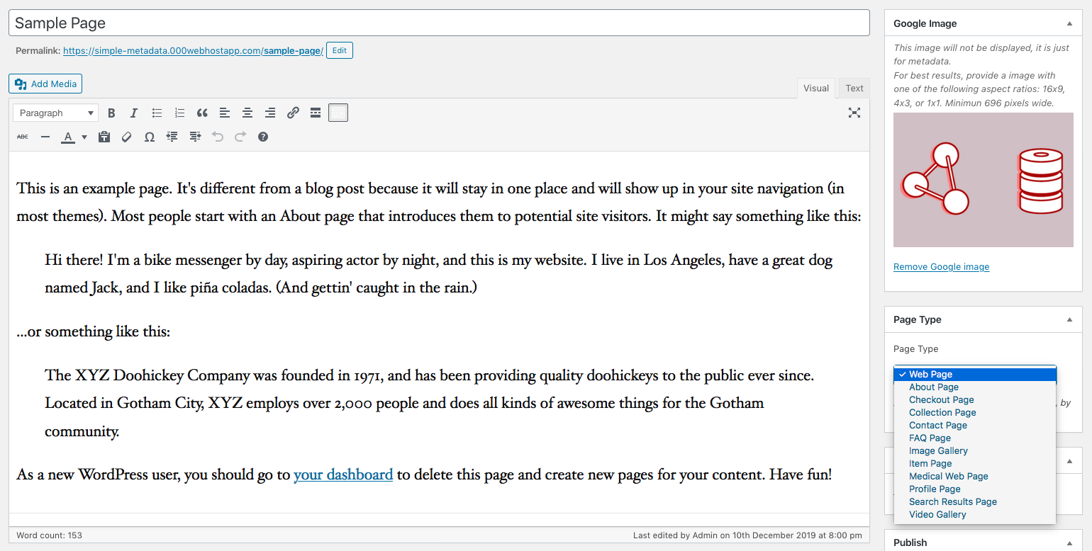Viewport: 1092px width, 551px height.
Task: Click the permalink Edit button
Action: (340, 50)
